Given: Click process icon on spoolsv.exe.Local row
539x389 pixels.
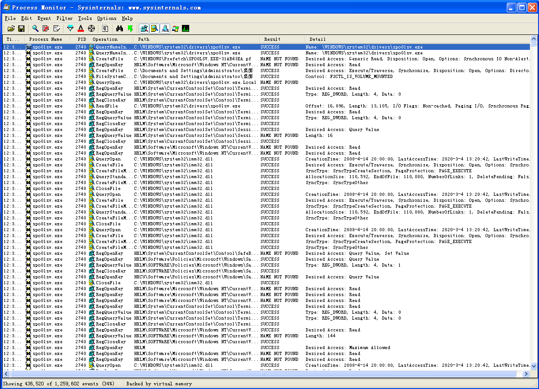Looking at the screenshot, I should pos(28,83).
